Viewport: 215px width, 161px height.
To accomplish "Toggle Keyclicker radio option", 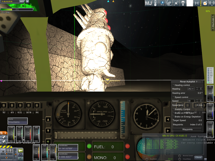I will coord(147,159).
